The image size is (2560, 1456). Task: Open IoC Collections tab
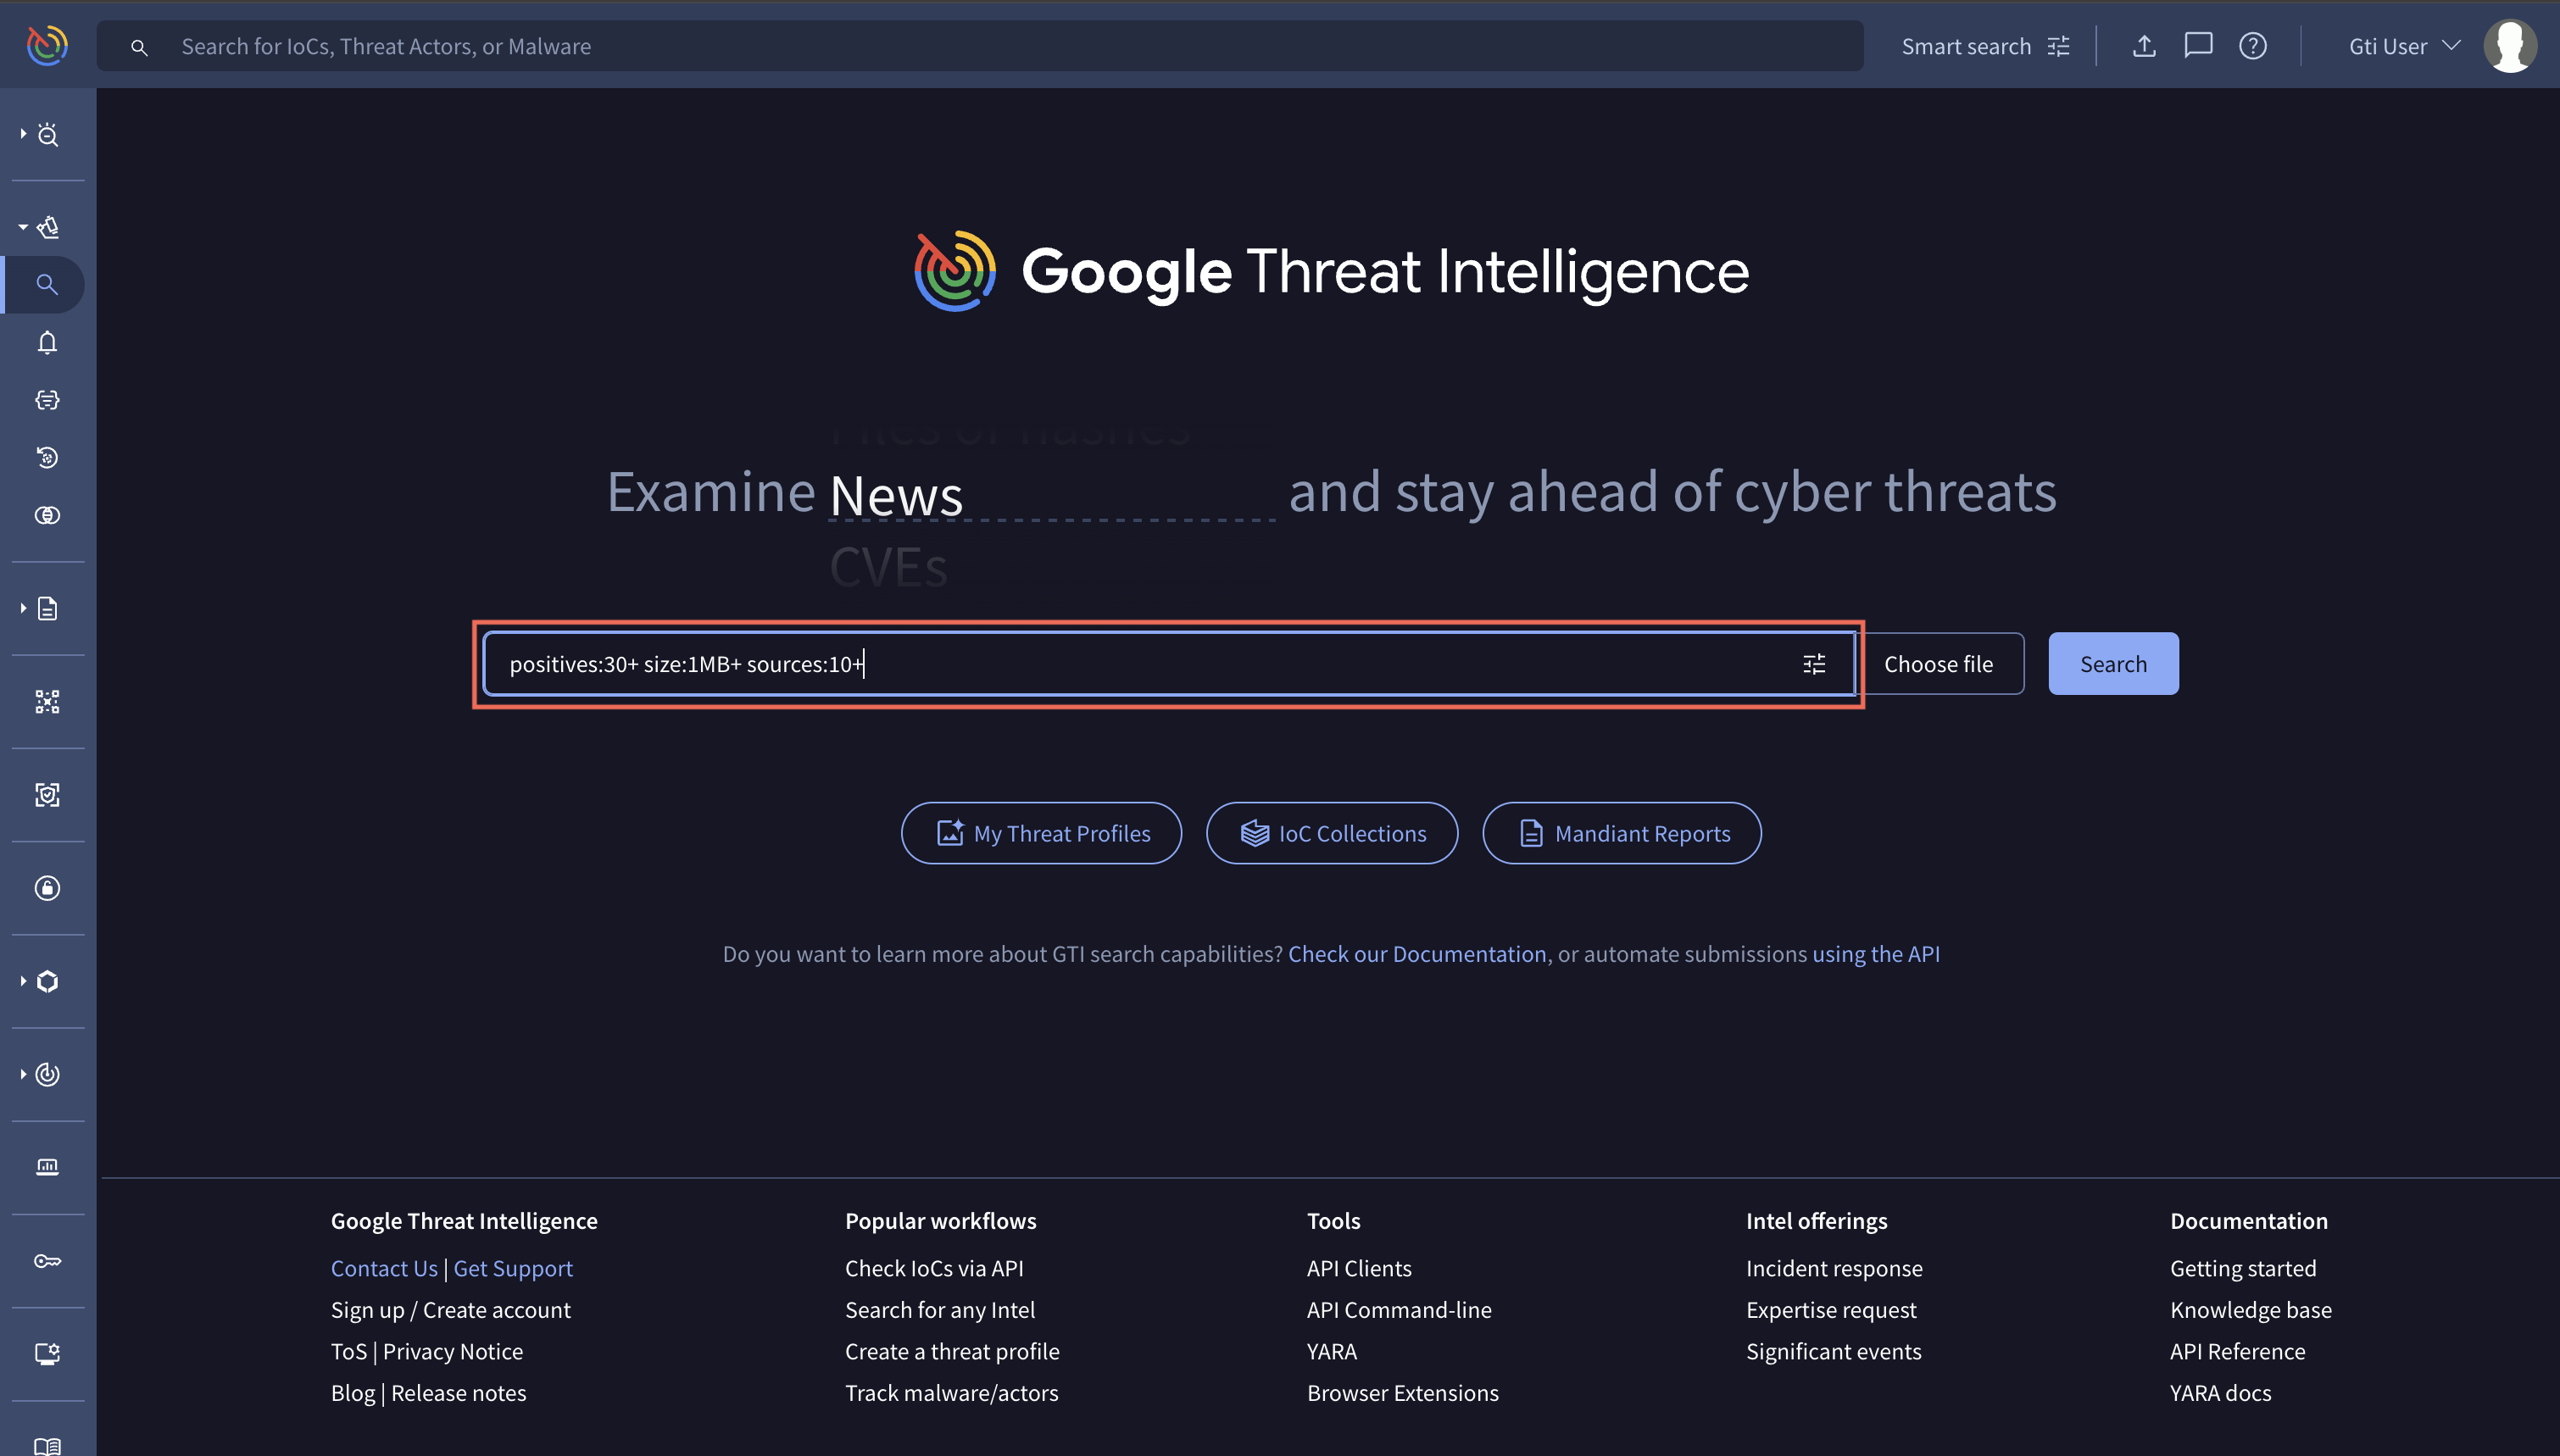(1331, 831)
